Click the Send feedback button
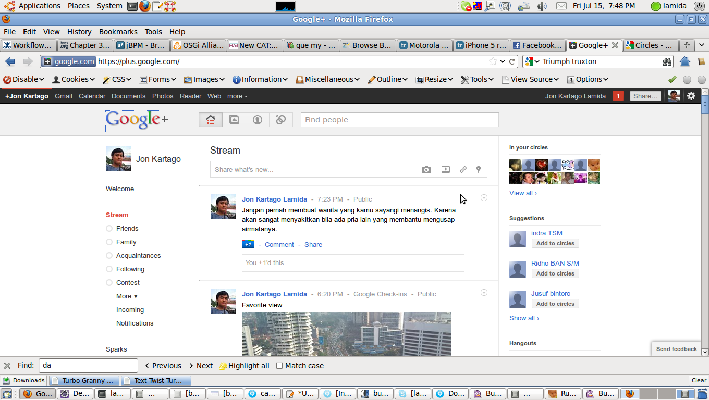 (676, 349)
